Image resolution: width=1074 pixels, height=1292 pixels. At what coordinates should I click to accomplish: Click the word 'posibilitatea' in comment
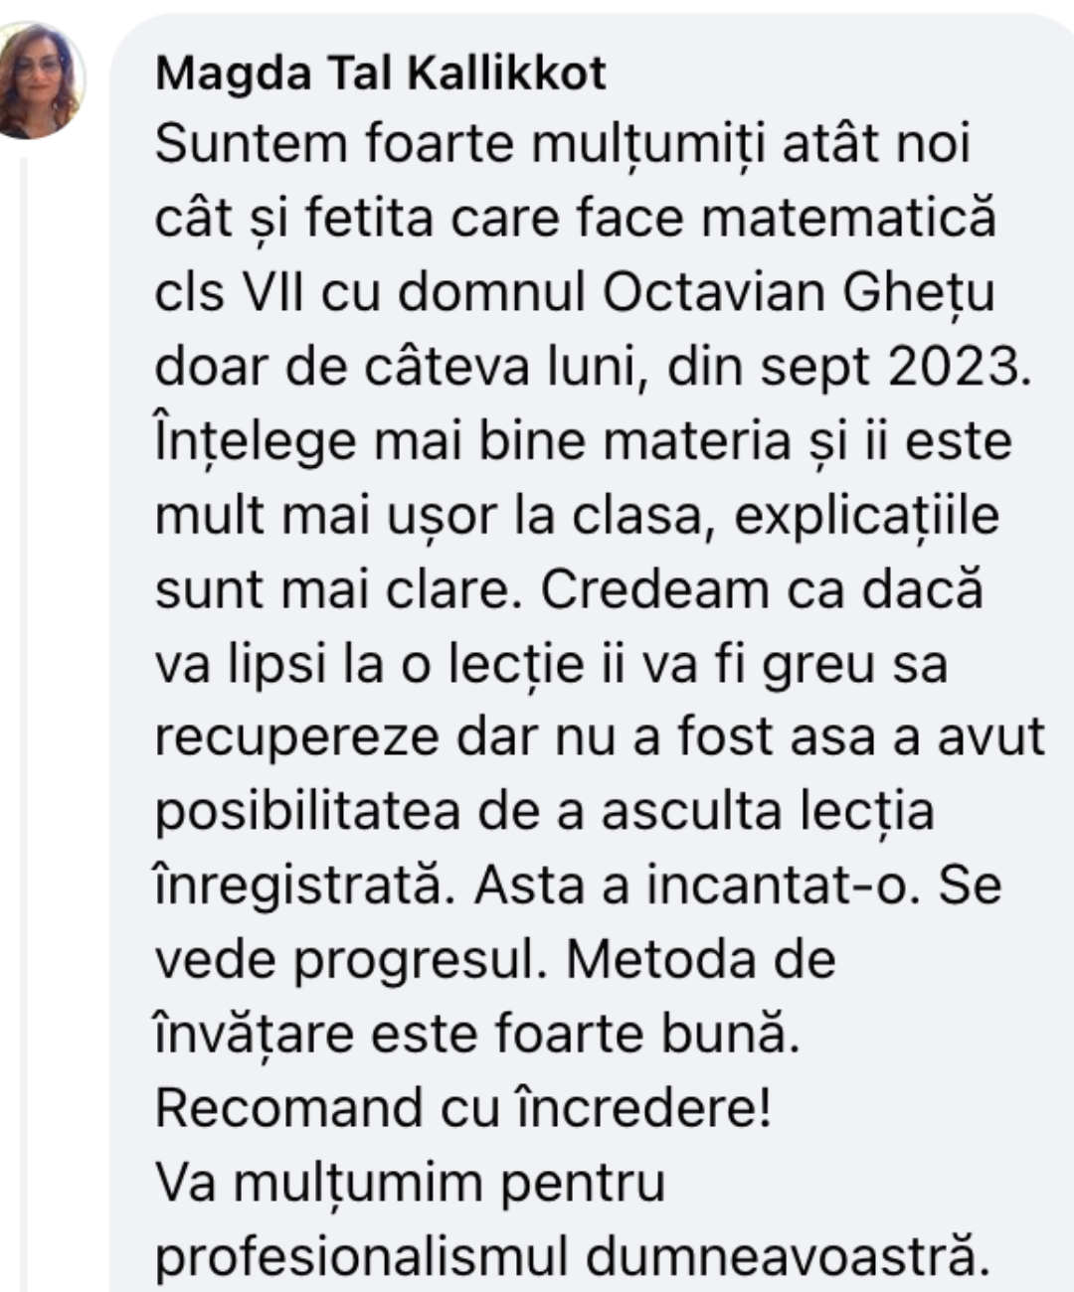(308, 813)
